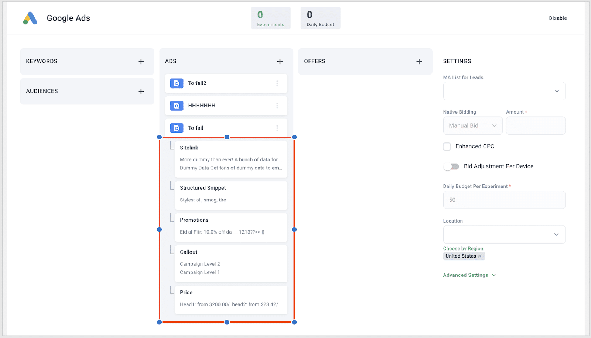Add a new audience with the plus icon
Viewport: 591px width, 338px height.
(x=141, y=92)
